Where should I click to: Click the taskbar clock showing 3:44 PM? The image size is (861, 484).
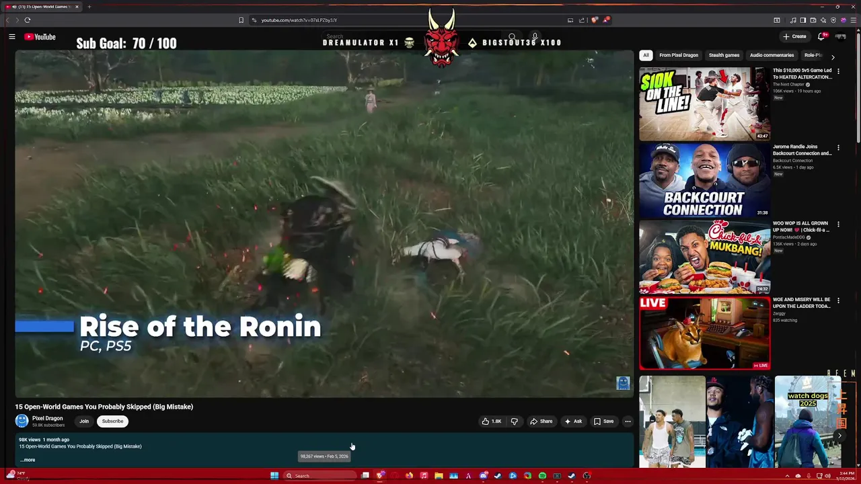[846, 476]
